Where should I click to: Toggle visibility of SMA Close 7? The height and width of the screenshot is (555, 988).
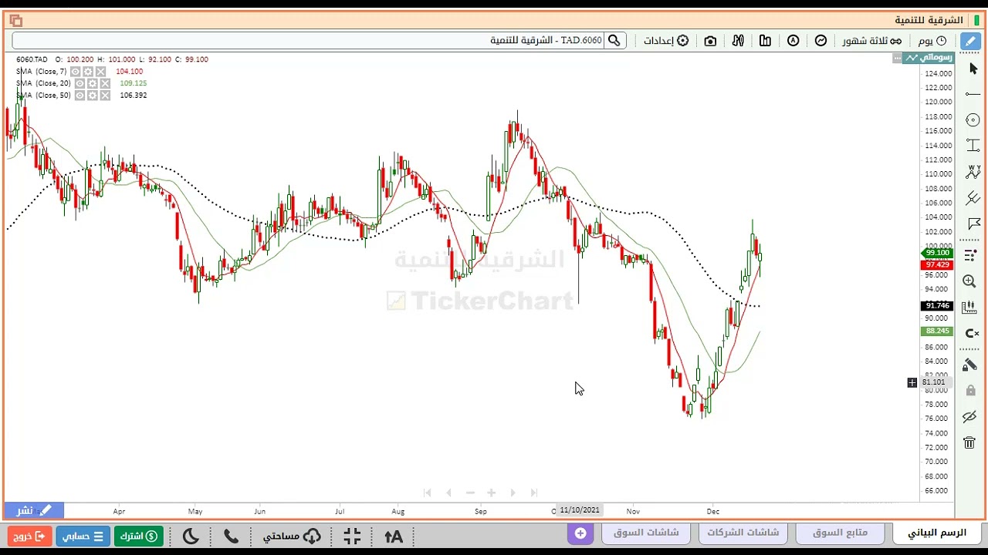point(76,72)
